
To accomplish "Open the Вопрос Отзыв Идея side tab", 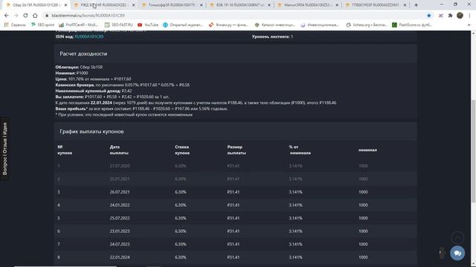I will click(x=5, y=148).
